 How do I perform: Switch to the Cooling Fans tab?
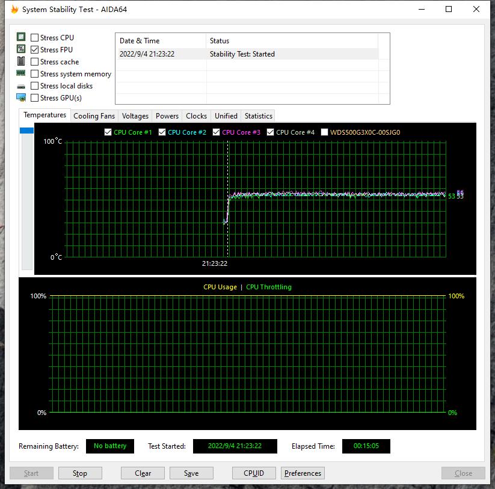click(94, 116)
